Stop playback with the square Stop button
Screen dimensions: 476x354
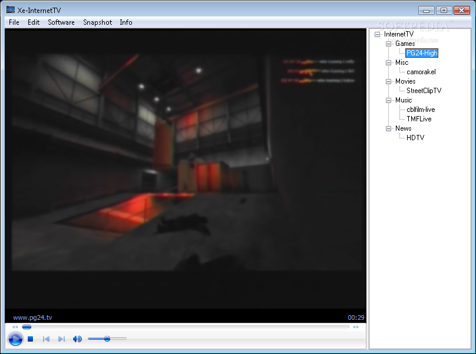(x=31, y=339)
